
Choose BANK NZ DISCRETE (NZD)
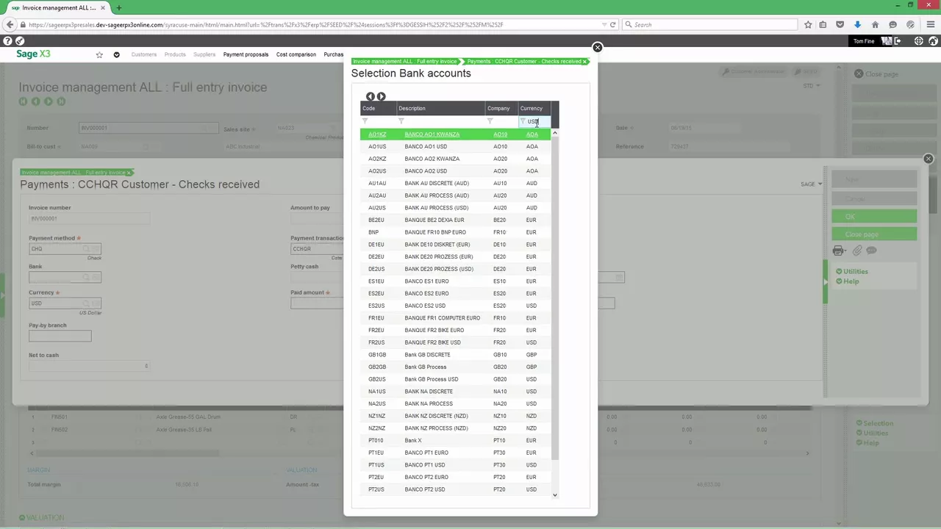point(456,416)
